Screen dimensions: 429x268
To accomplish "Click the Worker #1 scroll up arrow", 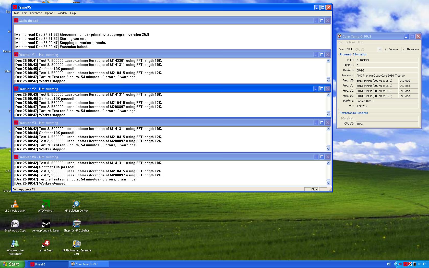I will tap(328, 61).
